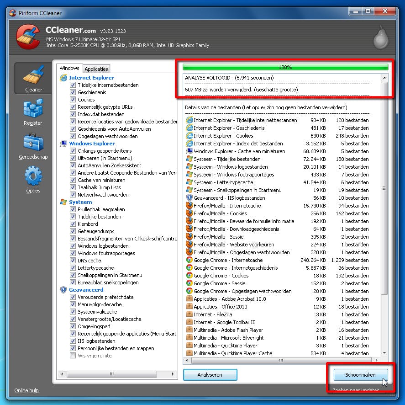Screen dimensions: 405x405
Task: Click Chrome icon of Google Chrome Internetcache result
Action: 189,260
